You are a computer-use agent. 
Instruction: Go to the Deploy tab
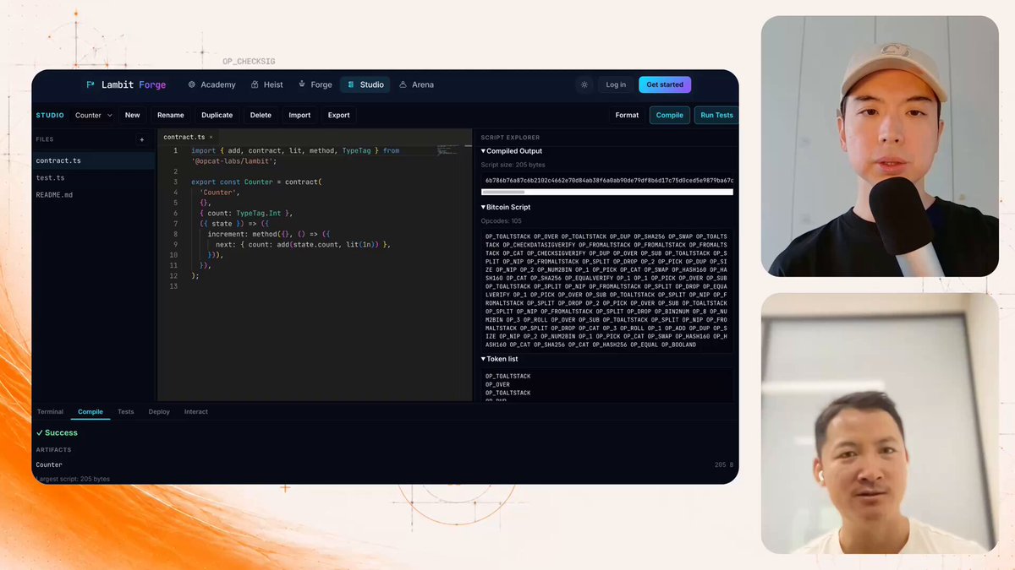159,412
